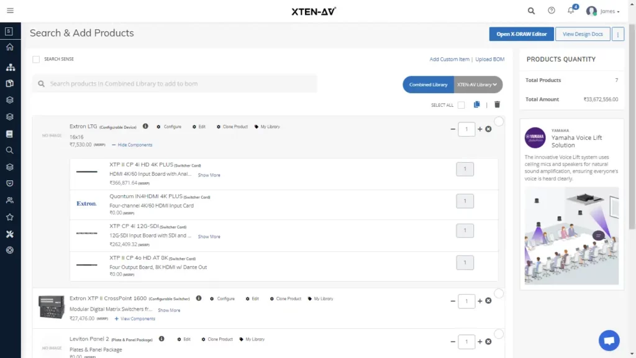
Task: Open the XTEN-AV Library dropdown
Action: [x=478, y=85]
